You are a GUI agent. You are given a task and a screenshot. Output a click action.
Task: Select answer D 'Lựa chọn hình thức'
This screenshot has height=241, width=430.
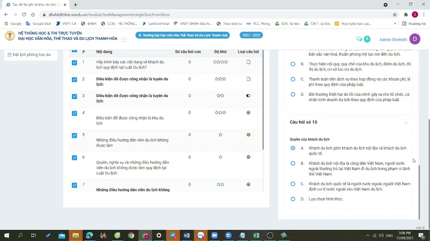pyautogui.click(x=293, y=199)
